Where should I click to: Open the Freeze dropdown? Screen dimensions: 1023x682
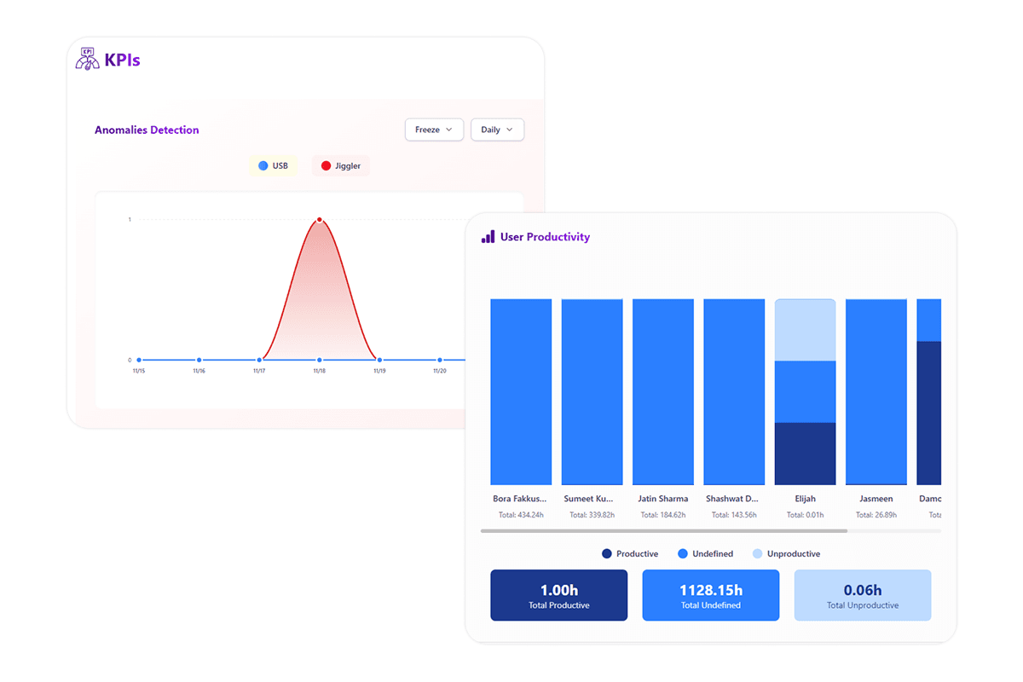pyautogui.click(x=434, y=130)
